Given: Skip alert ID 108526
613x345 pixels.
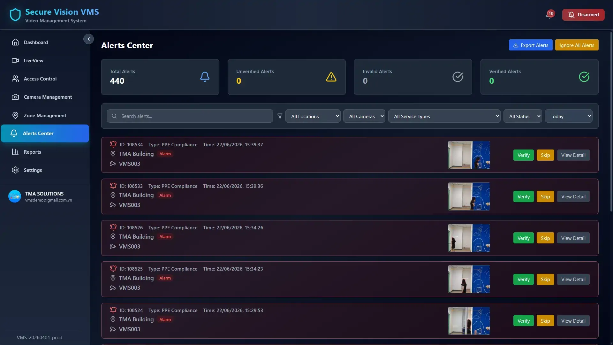Looking at the screenshot, I should (545, 238).
